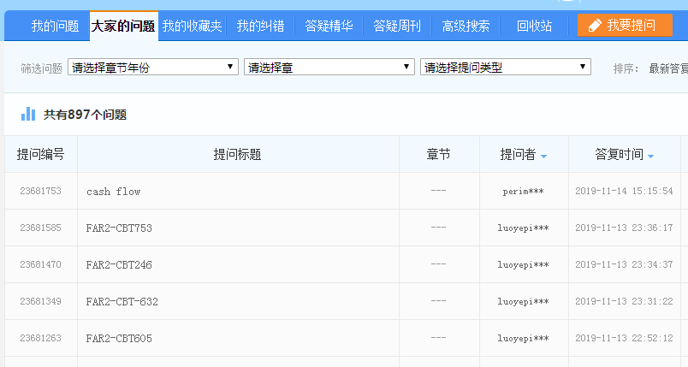Image resolution: width=688 pixels, height=367 pixels.
Task: Select the 大家的问题 tab
Action: [123, 27]
